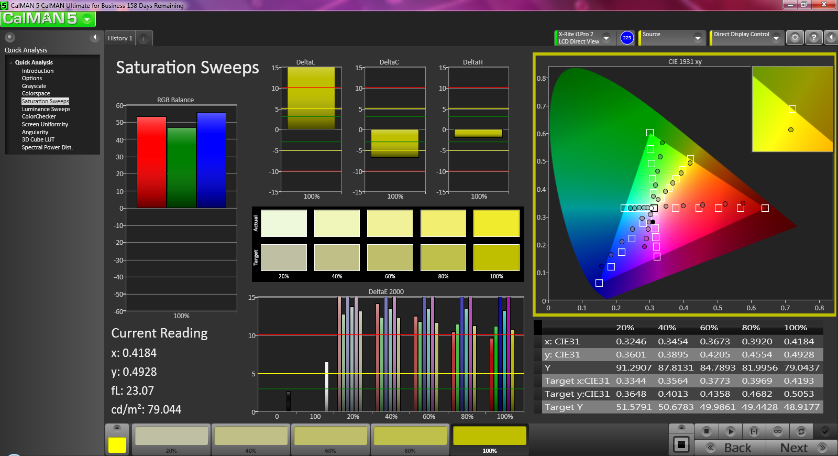Click the refresh cycle arrows icon

point(801,431)
